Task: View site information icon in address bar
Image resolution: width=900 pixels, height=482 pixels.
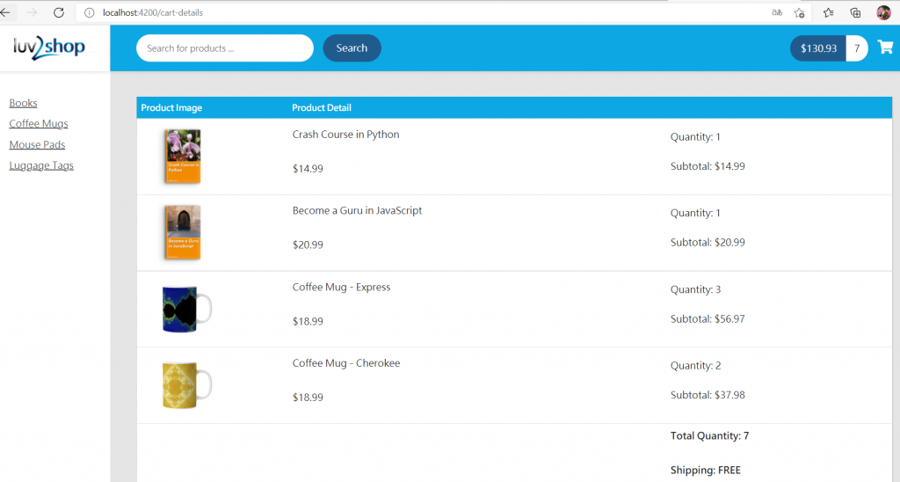Action: click(89, 12)
